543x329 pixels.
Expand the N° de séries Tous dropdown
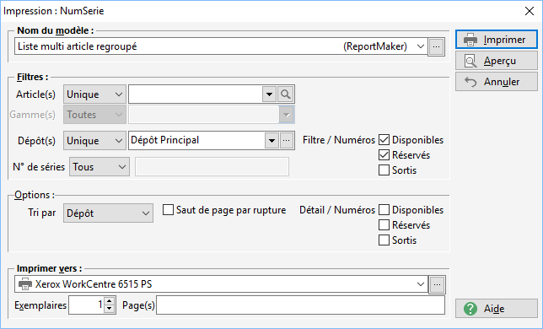click(99, 167)
